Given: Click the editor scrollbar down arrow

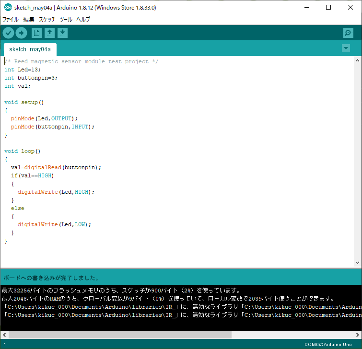Looking at the screenshot, I should 358,263.
